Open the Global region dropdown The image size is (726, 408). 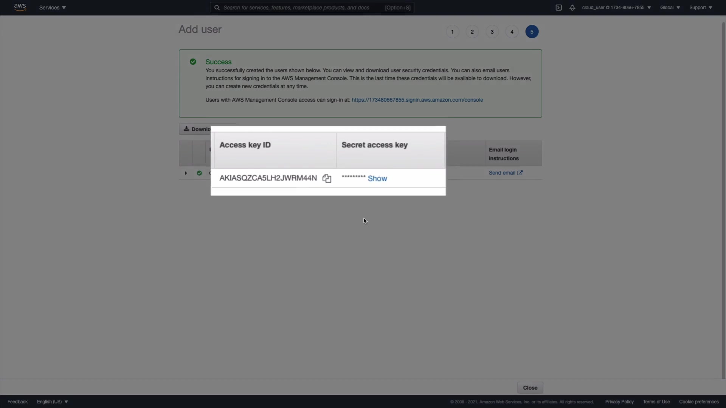coord(670,8)
